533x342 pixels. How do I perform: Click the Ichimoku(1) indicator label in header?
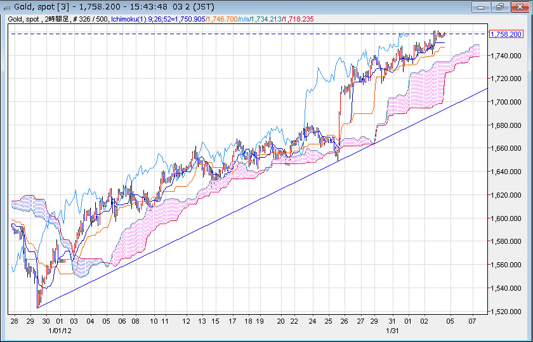(x=129, y=20)
